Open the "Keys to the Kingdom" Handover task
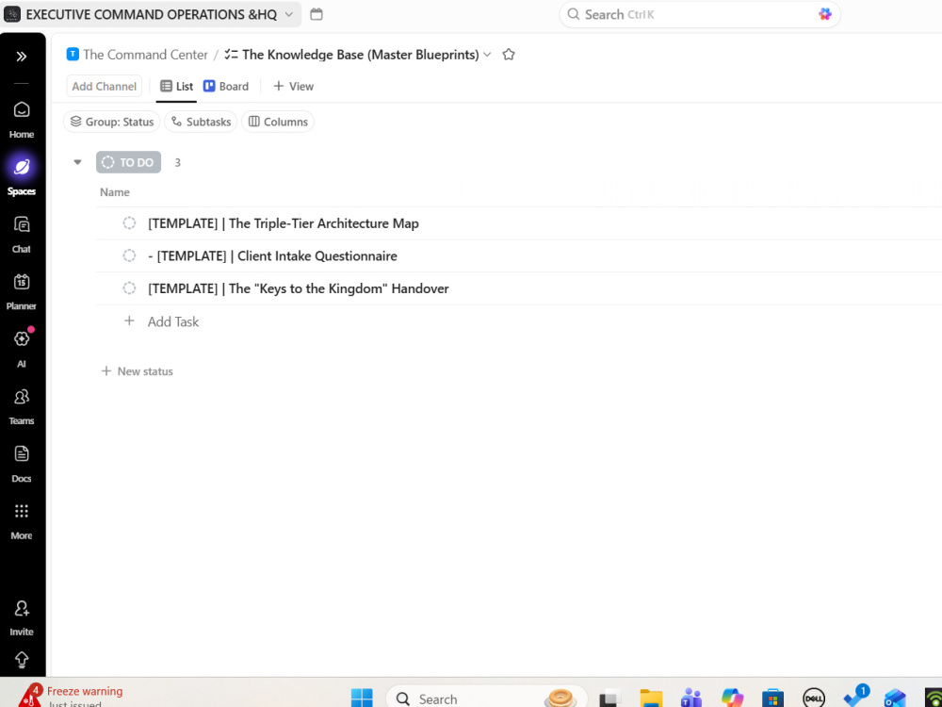 299,288
